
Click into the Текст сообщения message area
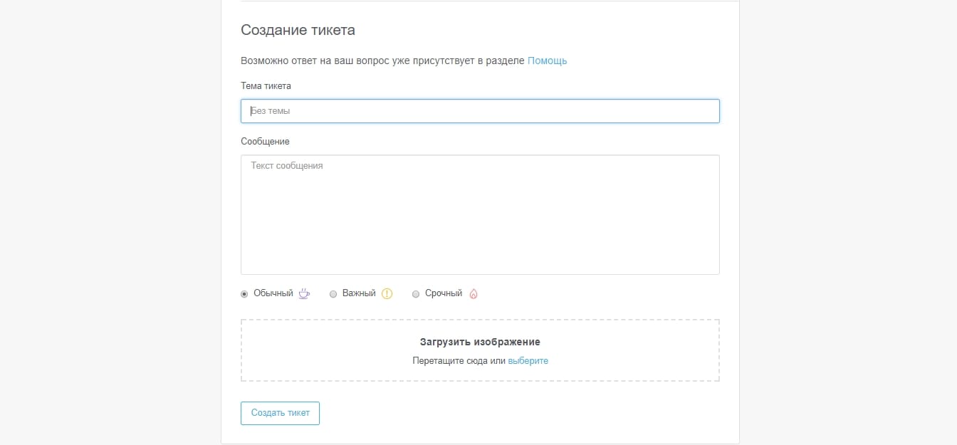480,214
